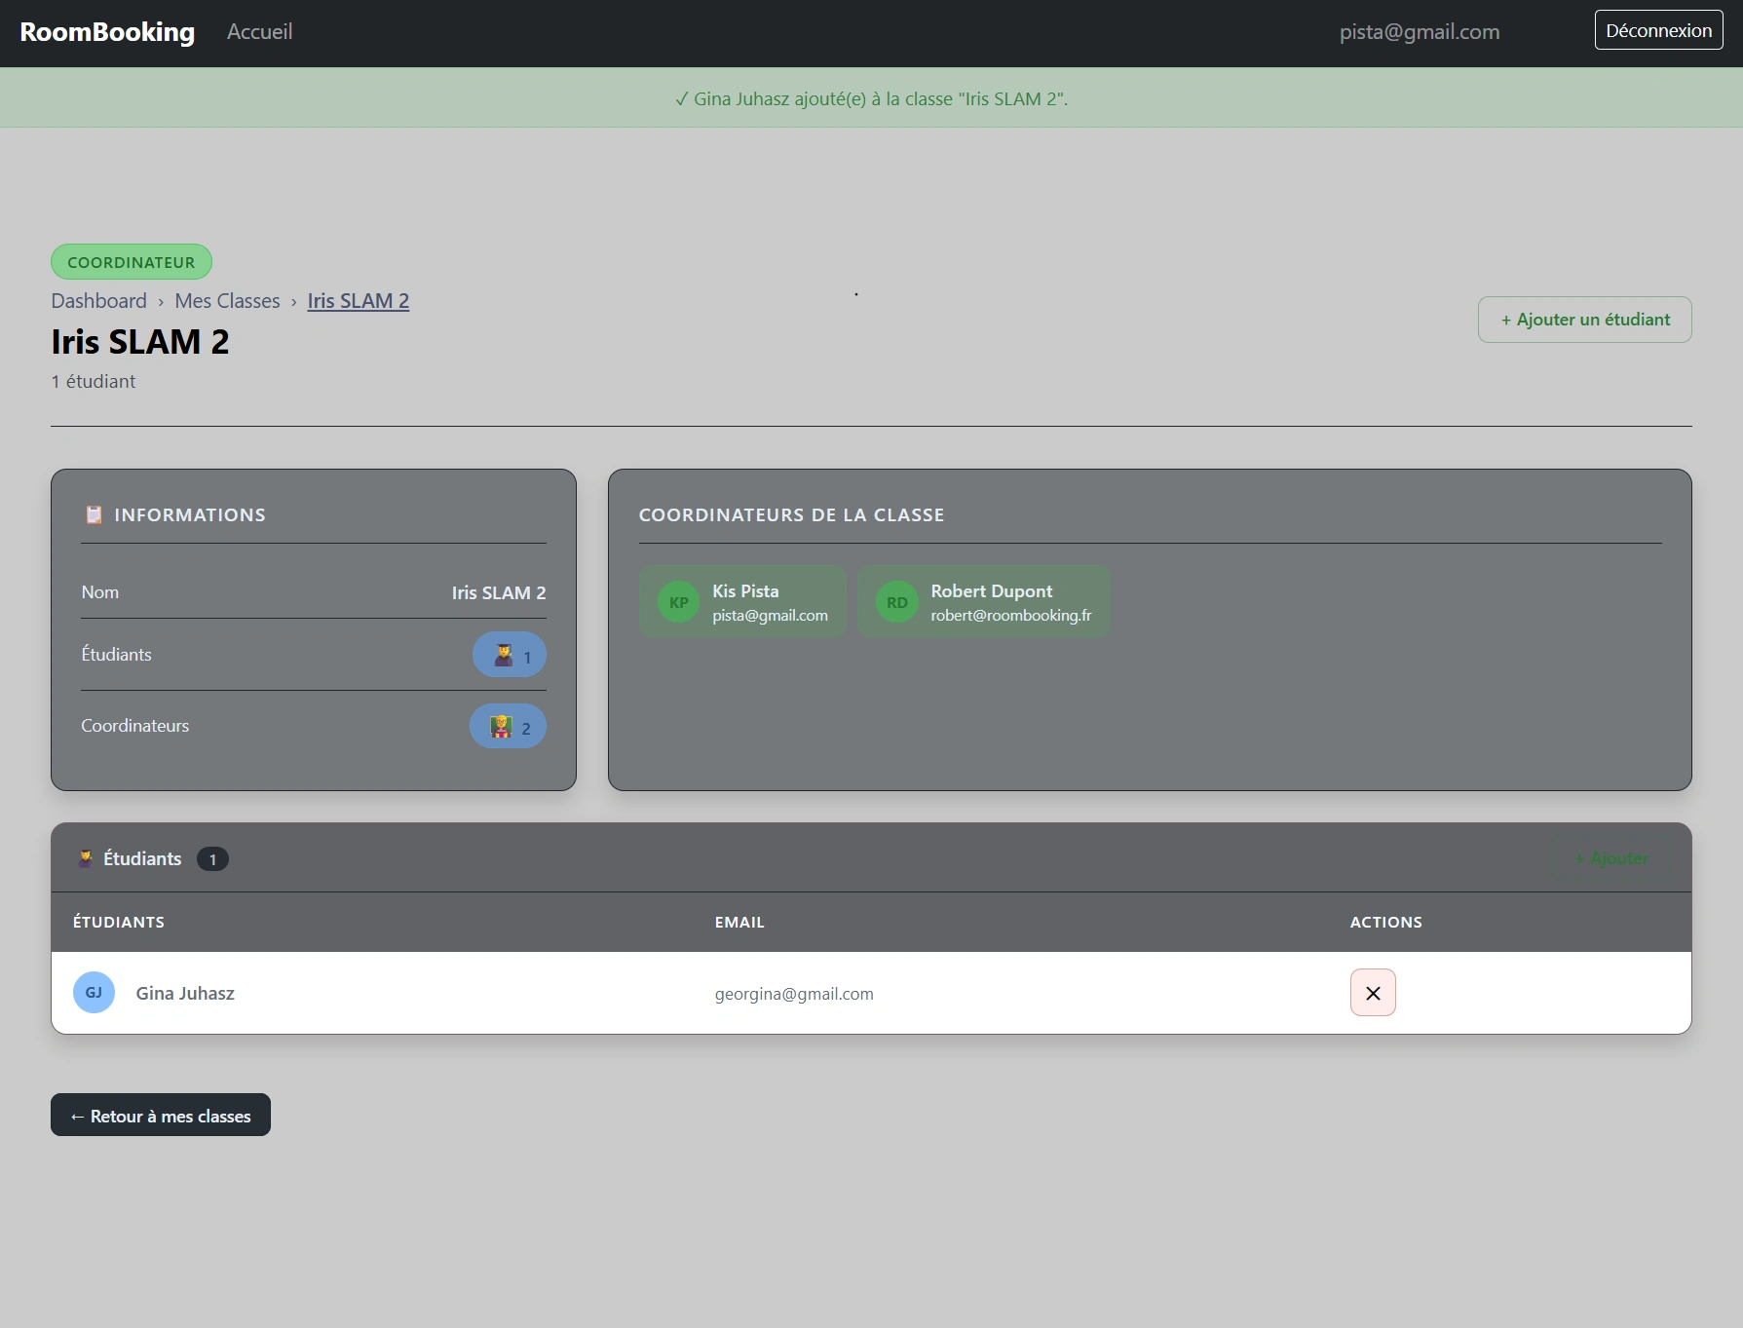Click the pista@gmail.com account label in navbar
The image size is (1743, 1328).
point(1419,32)
